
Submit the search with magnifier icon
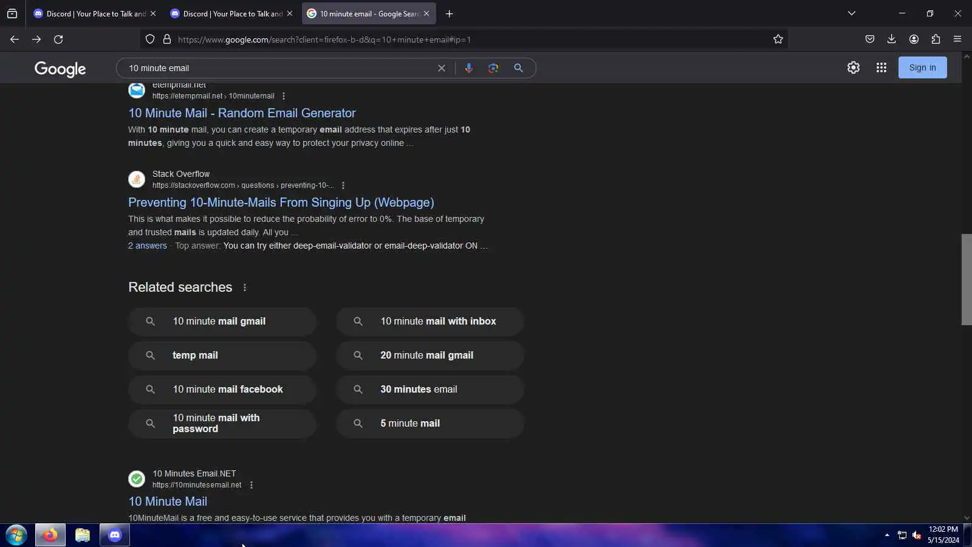click(518, 68)
